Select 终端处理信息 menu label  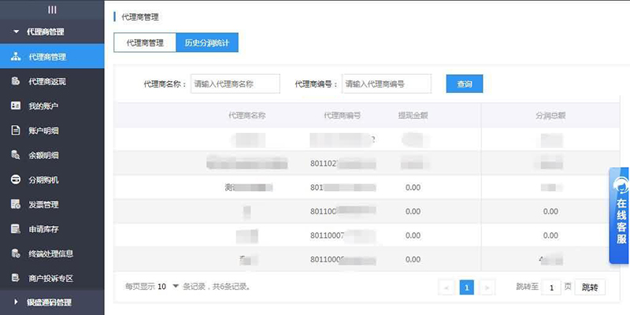click(x=50, y=254)
